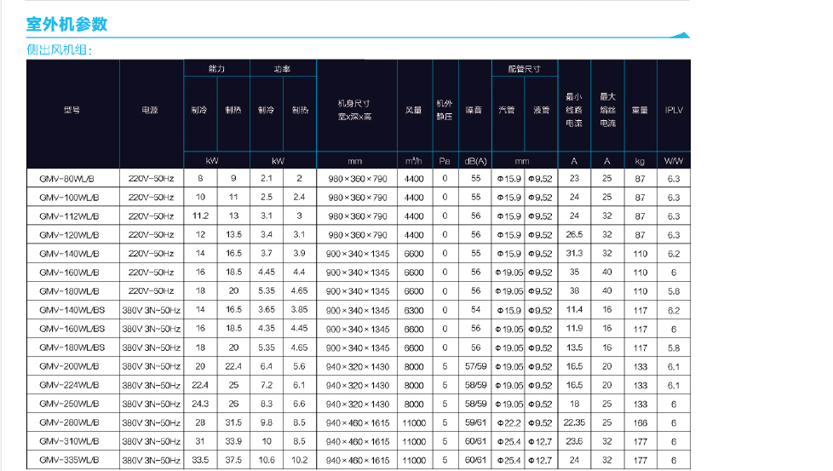Viewport: 833px width, 471px height.
Task: Click the 11.2 cooling capacity value
Action: click(x=201, y=216)
